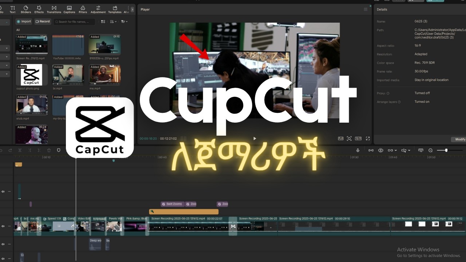Image resolution: width=466 pixels, height=262 pixels.
Task: Select the Screen Re...31612.mp4 media thumbnail
Action: tap(32, 45)
